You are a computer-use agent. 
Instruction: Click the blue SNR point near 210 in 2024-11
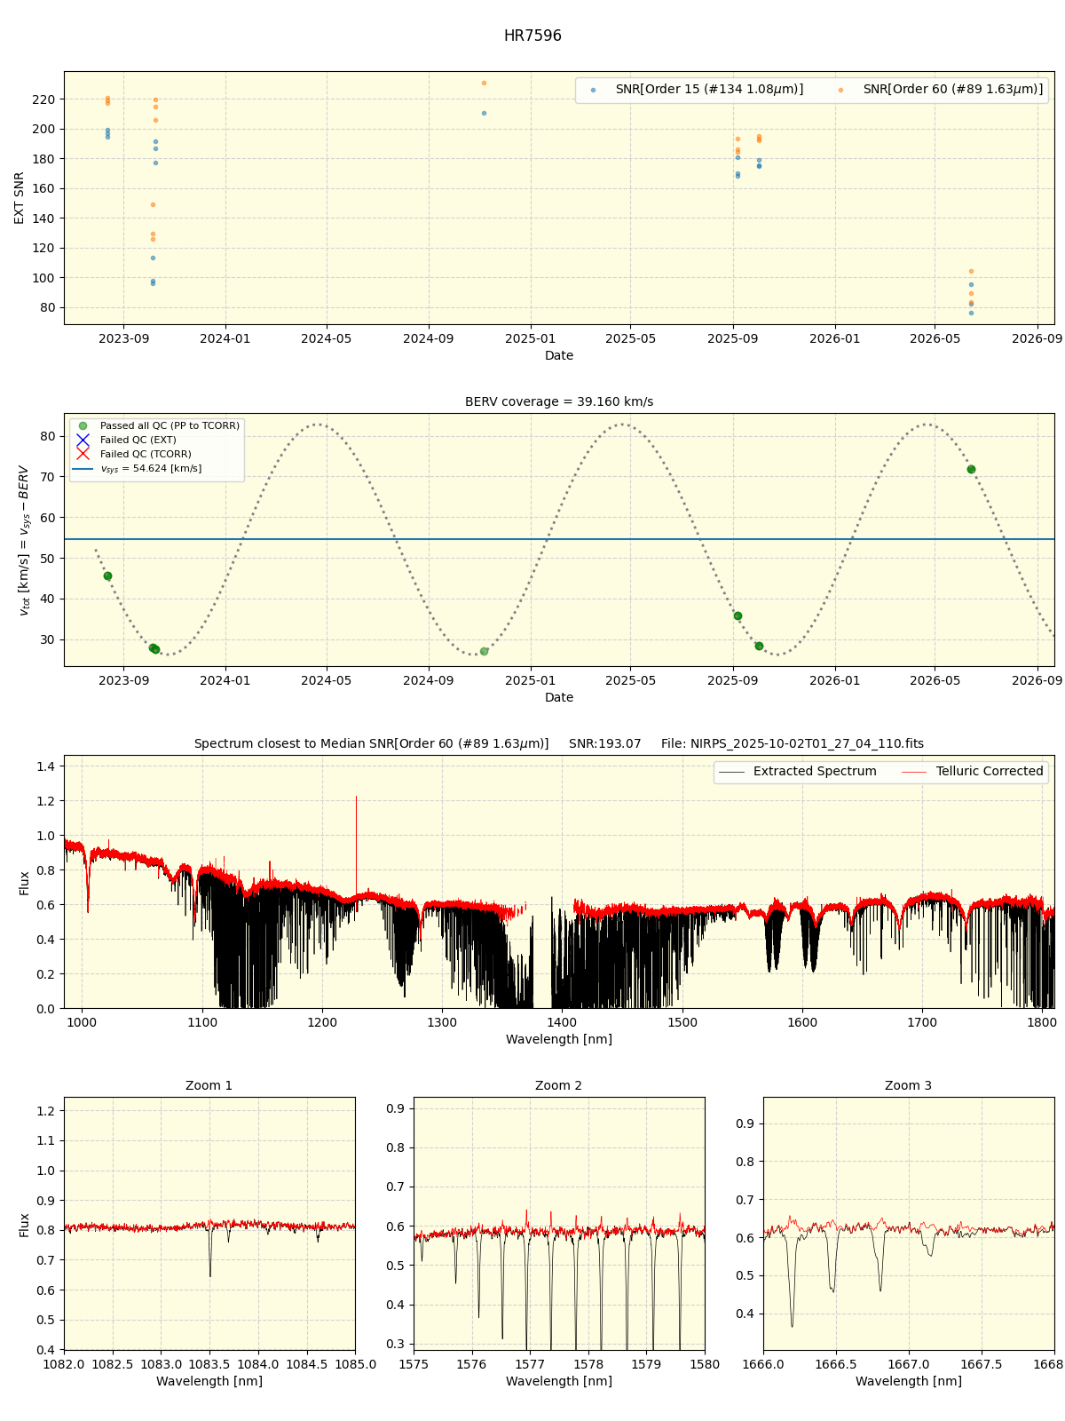(484, 113)
